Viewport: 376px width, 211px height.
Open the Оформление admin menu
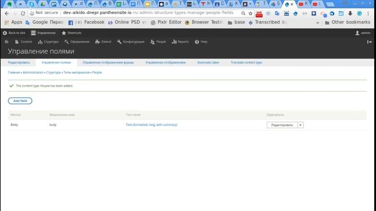tap(77, 42)
